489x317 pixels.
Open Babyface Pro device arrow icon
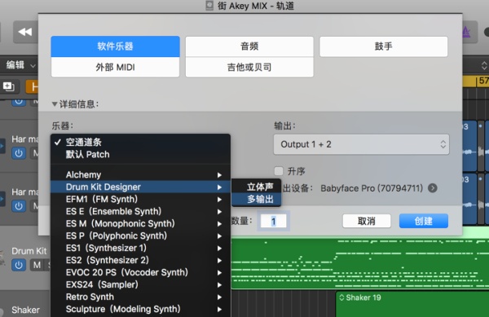pyautogui.click(x=433, y=188)
